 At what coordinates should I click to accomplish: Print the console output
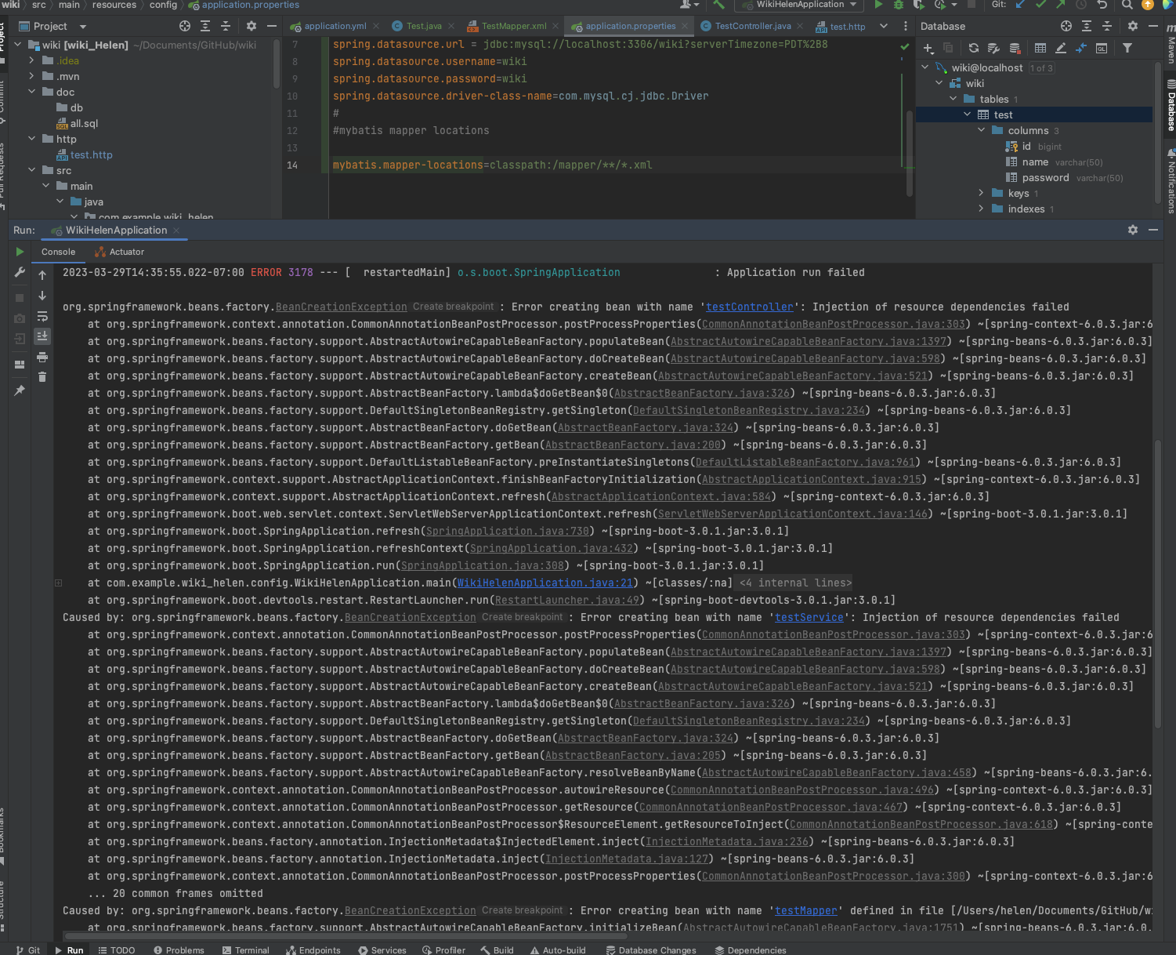coord(42,357)
